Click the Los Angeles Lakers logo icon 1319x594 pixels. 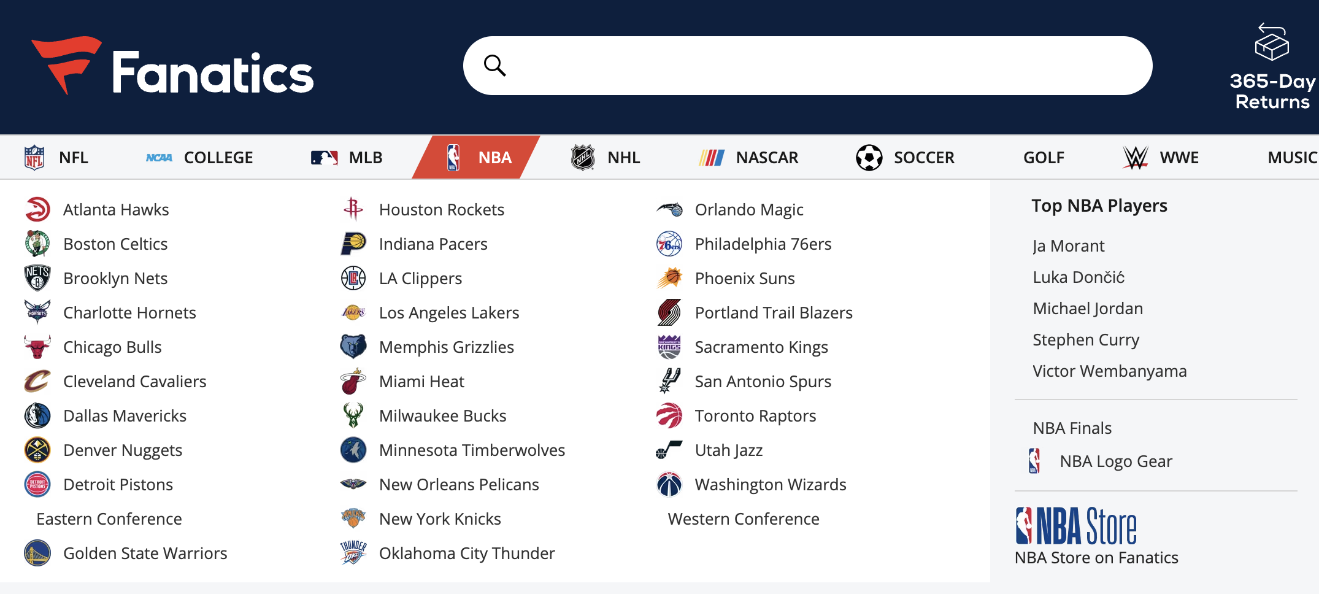[353, 312]
